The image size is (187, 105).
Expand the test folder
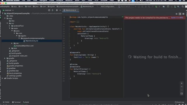coord(10,48)
